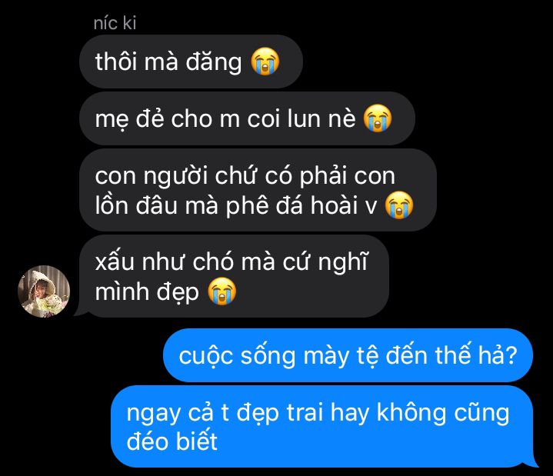
Task: Select the "thôi mà đăng" message text
Action: [168, 62]
